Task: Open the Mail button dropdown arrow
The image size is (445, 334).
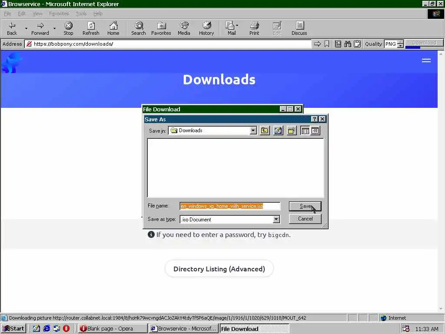Action: [237, 26]
